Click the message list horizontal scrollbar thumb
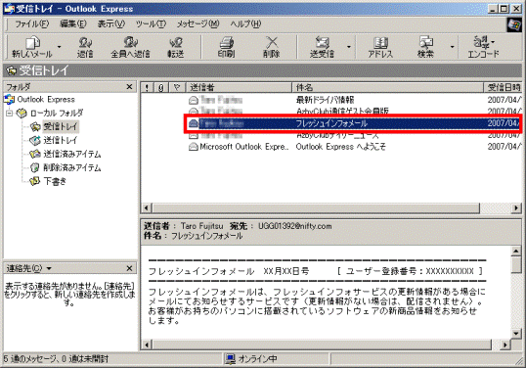Screen dimensions: 526x368 click(x=317, y=207)
